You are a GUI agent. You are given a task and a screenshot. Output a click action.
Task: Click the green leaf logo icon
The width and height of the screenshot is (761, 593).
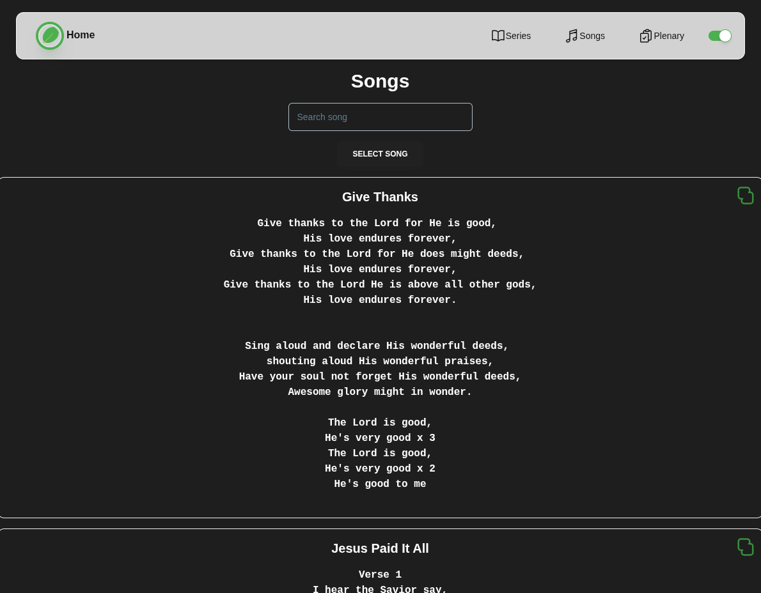[50, 36]
